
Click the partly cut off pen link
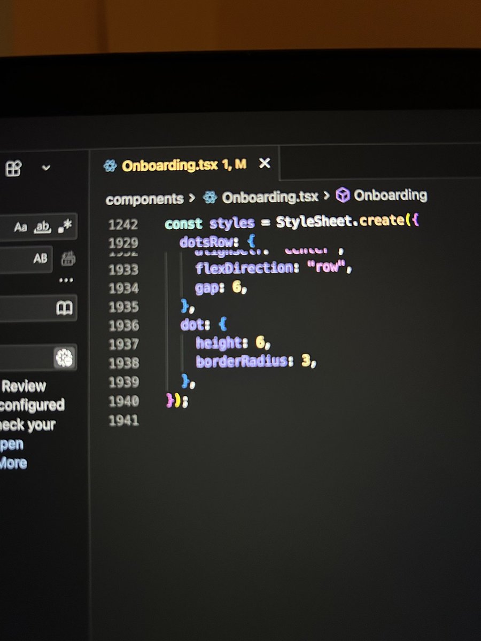pyautogui.click(x=12, y=445)
